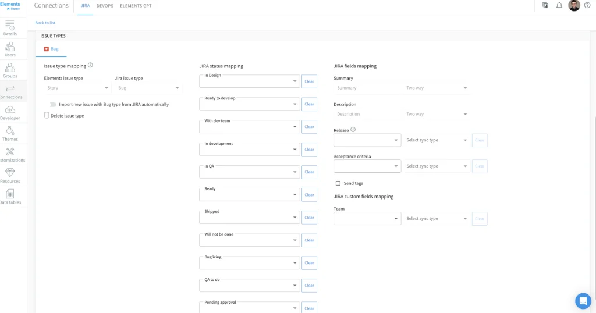Open the In QA status dropdown
Image resolution: width=596 pixels, height=313 pixels.
tap(249, 172)
